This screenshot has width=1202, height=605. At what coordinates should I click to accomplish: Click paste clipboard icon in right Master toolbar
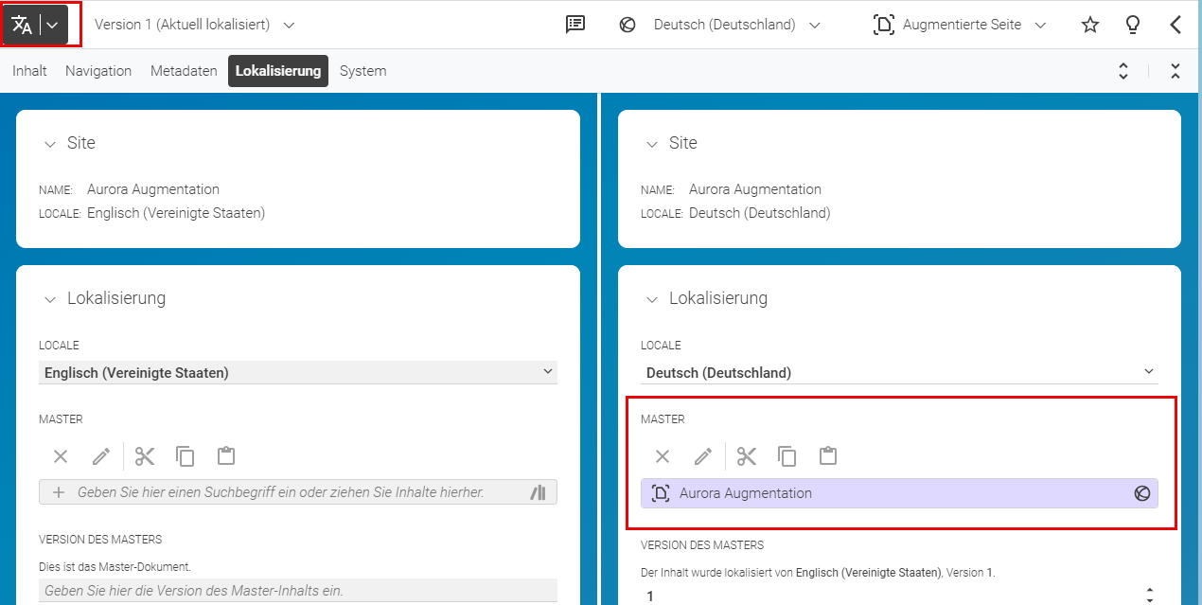828,456
